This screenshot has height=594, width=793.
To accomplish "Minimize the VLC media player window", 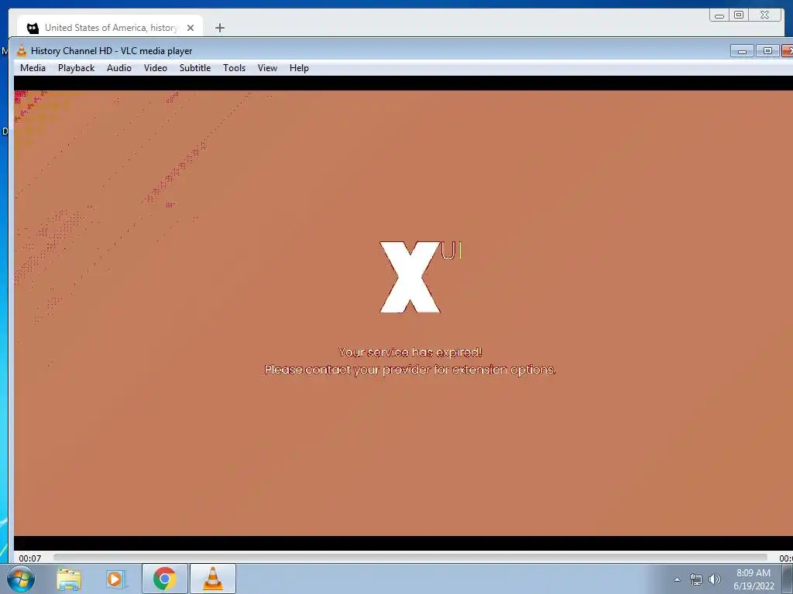I will 742,51.
